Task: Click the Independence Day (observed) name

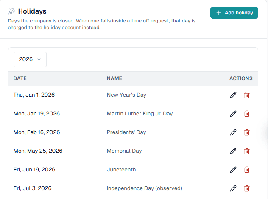Action: click(x=145, y=188)
